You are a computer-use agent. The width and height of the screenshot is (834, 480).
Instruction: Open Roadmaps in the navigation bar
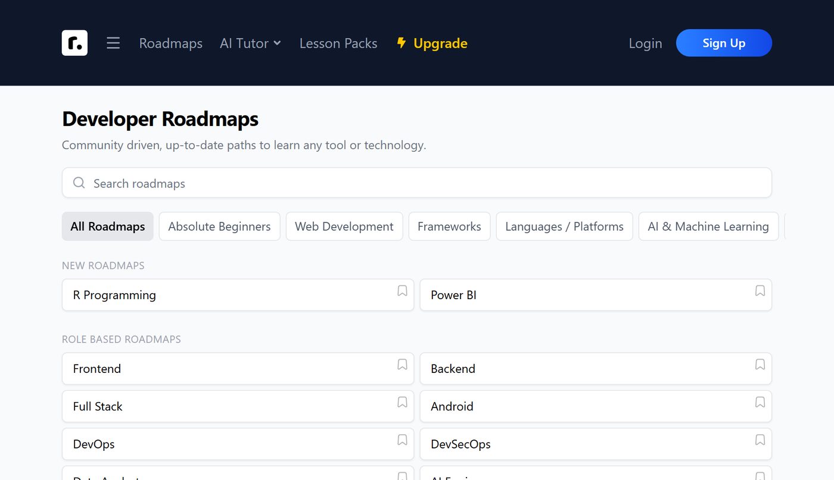[x=171, y=43]
